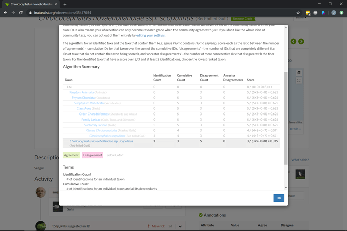Click the 'Life' row in taxon table
The image size is (347, 231).
171,87
